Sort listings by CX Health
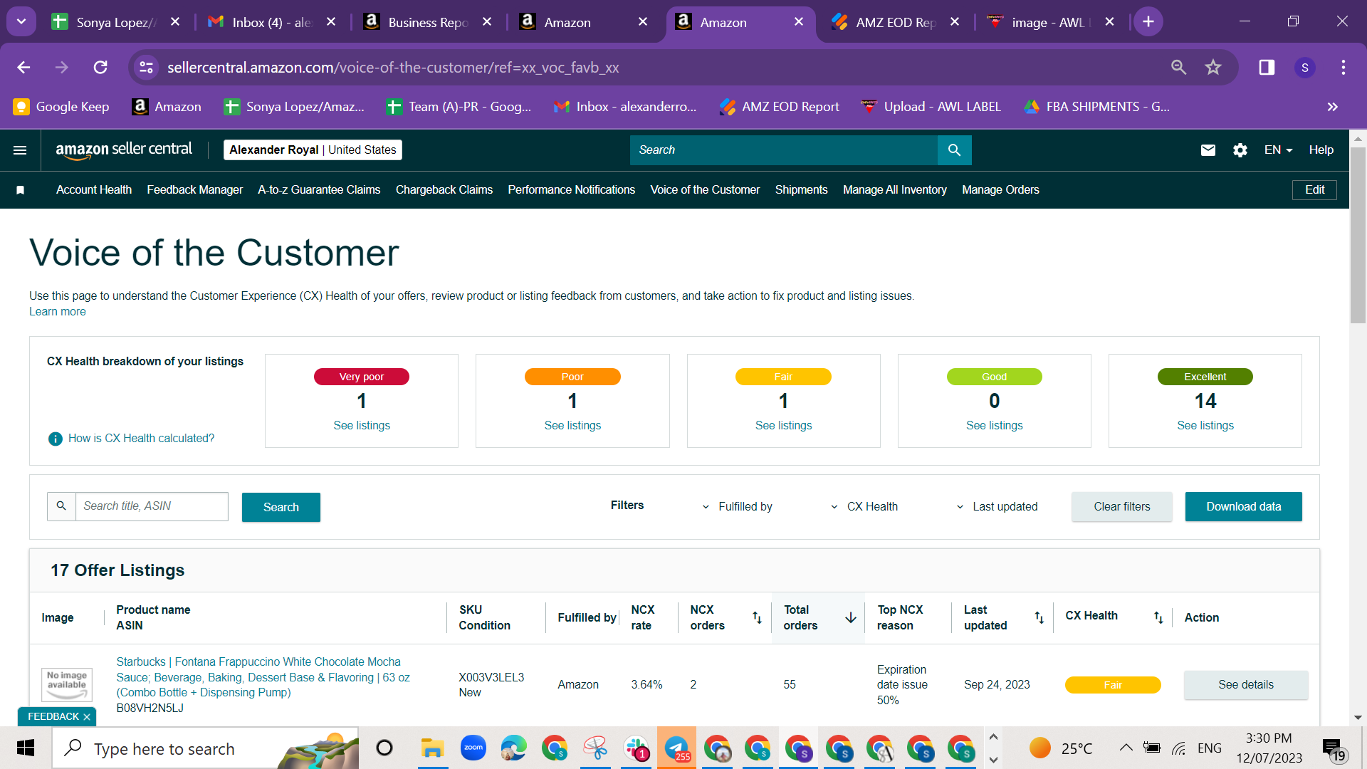Image resolution: width=1367 pixels, height=769 pixels. (1158, 617)
